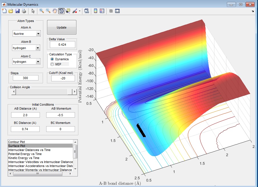The image size is (258, 187).
Task: Choose Potential Energy vs Time plot
Action: tap(25, 154)
